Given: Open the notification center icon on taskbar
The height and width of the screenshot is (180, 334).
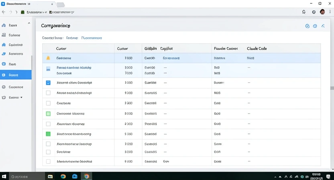Looking at the screenshot, I should click(x=328, y=177).
